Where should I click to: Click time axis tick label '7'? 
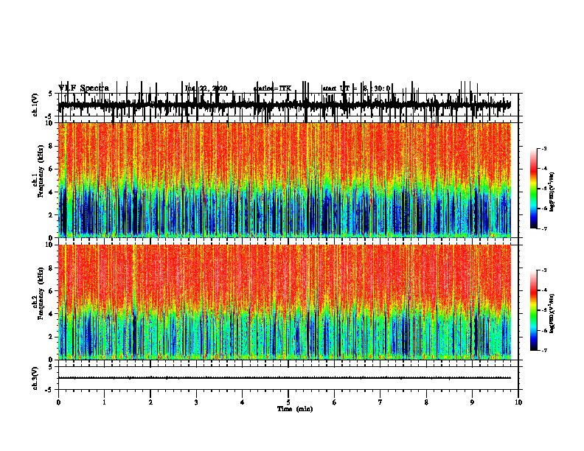tap(380, 402)
